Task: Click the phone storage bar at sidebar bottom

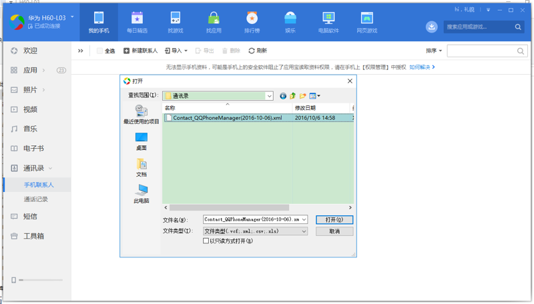Action: point(41,280)
